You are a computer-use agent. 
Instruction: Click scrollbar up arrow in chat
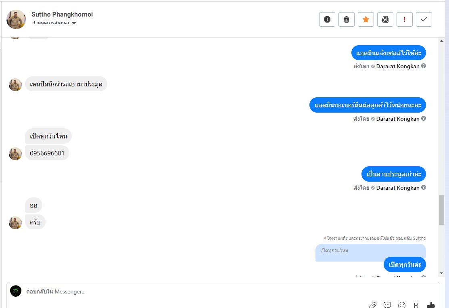click(x=441, y=41)
